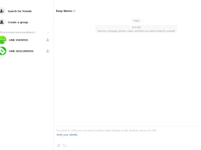Image resolution: width=201 pixels, height=150 pixels.
Task: Select LINE DESCUENTOS account name
Action: [x=21, y=51]
